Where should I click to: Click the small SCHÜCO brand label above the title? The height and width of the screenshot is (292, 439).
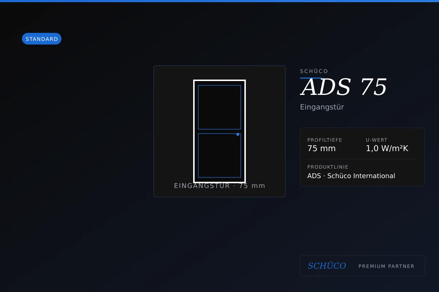(x=314, y=71)
